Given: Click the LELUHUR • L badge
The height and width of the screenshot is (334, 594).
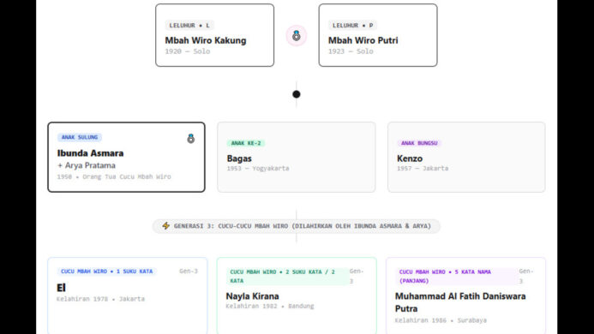Looking at the screenshot, I should pos(189,26).
